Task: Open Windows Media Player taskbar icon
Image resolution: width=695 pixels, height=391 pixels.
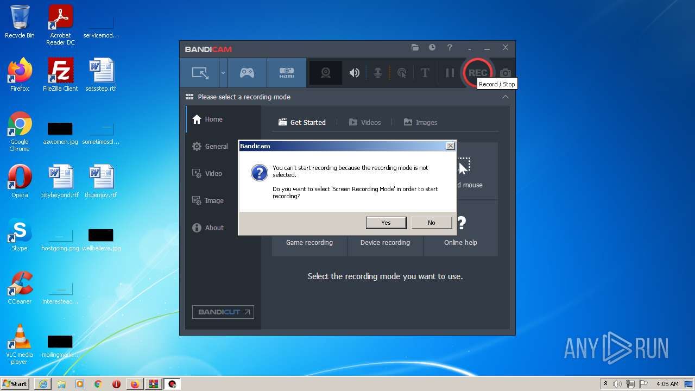Action: 80,384
